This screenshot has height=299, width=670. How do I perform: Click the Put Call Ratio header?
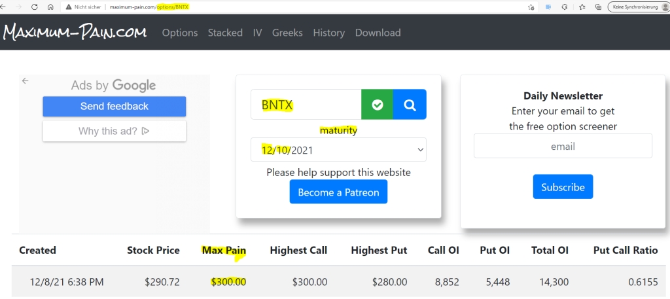(x=626, y=251)
